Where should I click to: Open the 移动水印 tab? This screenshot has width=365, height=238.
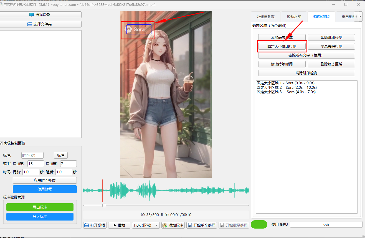point(294,17)
